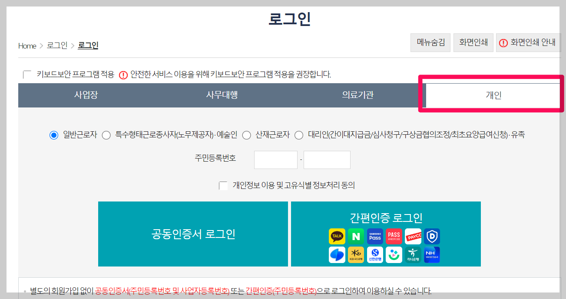The image size is (566, 299).
Task: Select KakaoTalk simple authentication icon
Action: [337, 236]
